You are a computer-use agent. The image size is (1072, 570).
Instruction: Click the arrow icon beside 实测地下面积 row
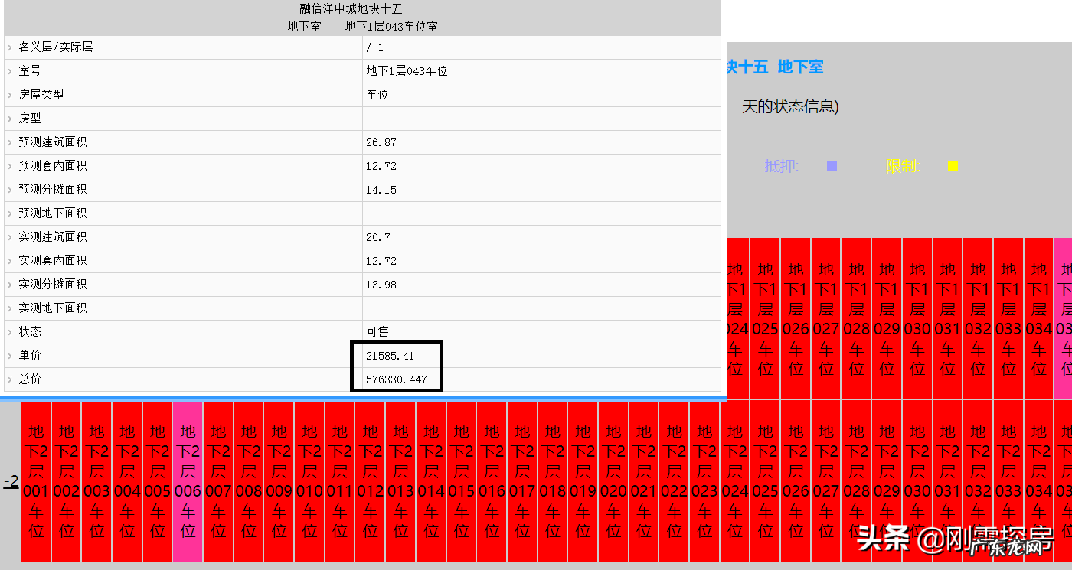pyautogui.click(x=9, y=308)
